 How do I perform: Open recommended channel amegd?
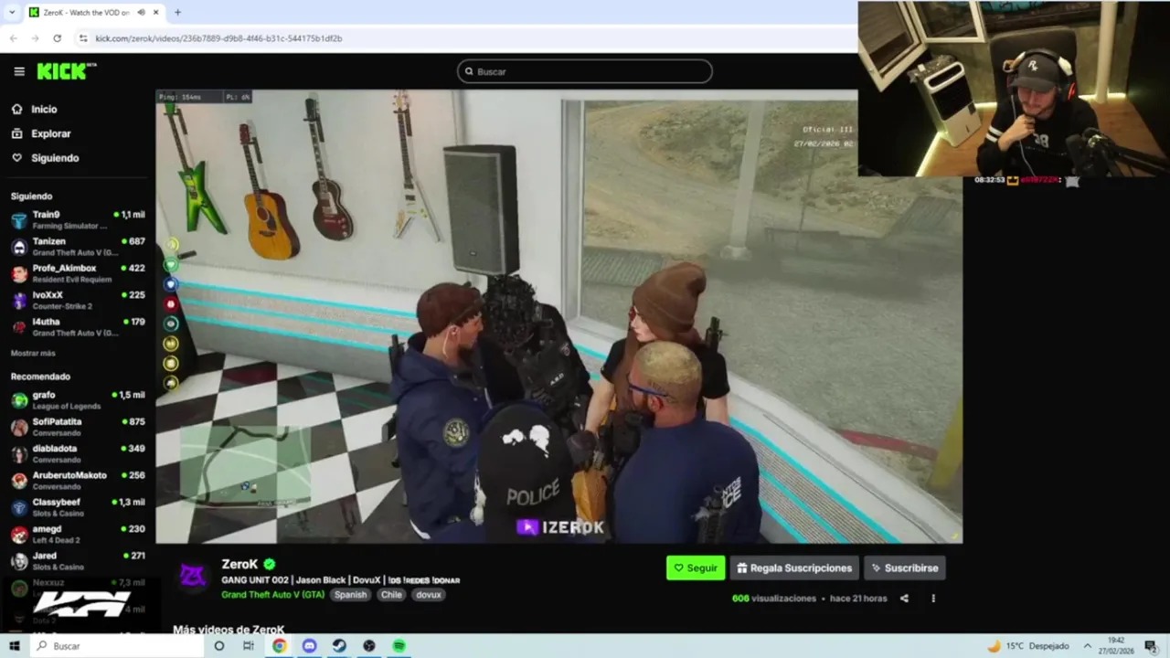[x=78, y=533]
